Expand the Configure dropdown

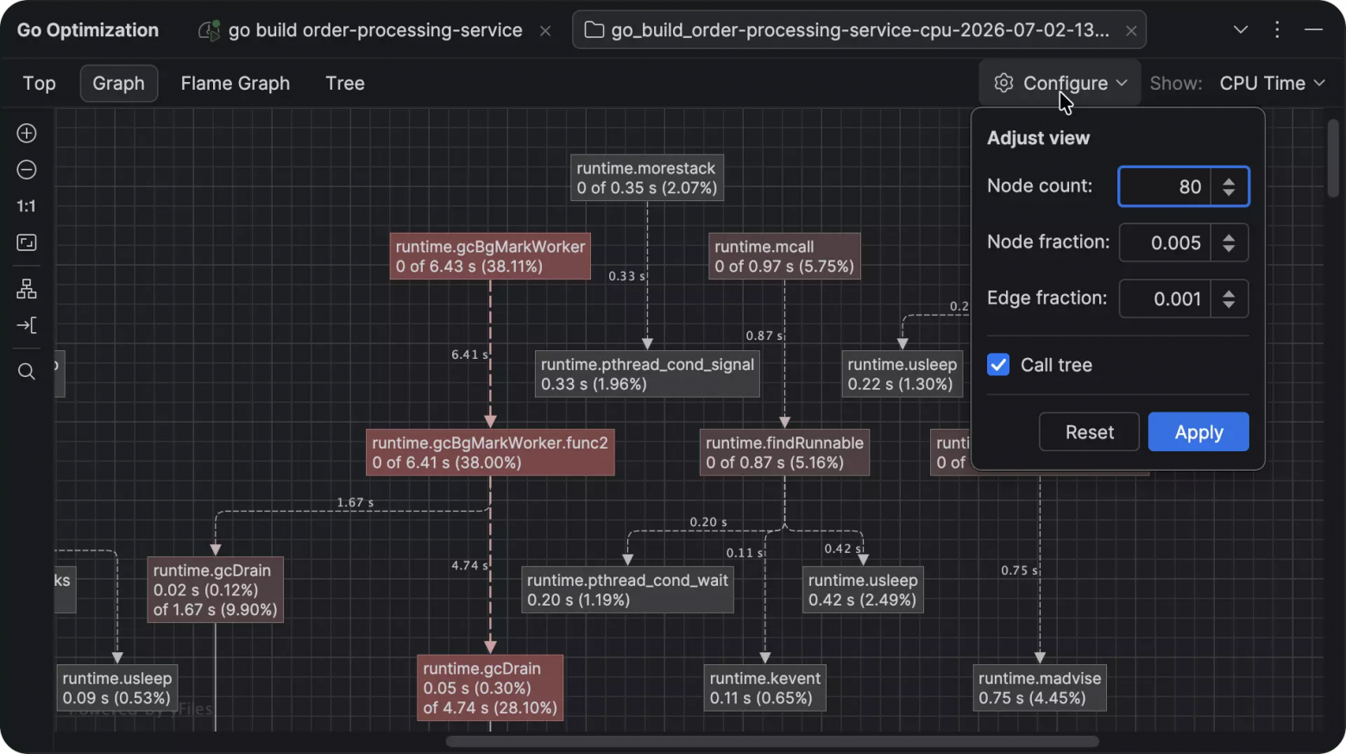pyautogui.click(x=1061, y=84)
